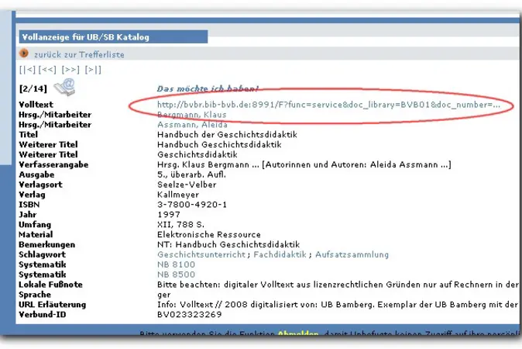Open classification link NB 8500
522x349 pixels.
pos(176,275)
